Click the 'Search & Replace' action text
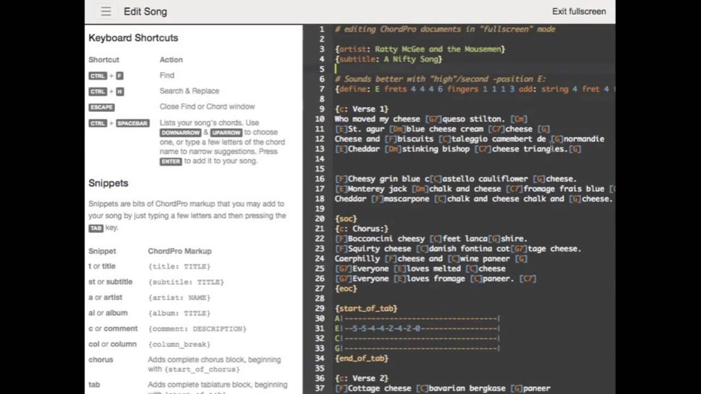Image resolution: width=701 pixels, height=394 pixels. pyautogui.click(x=189, y=91)
